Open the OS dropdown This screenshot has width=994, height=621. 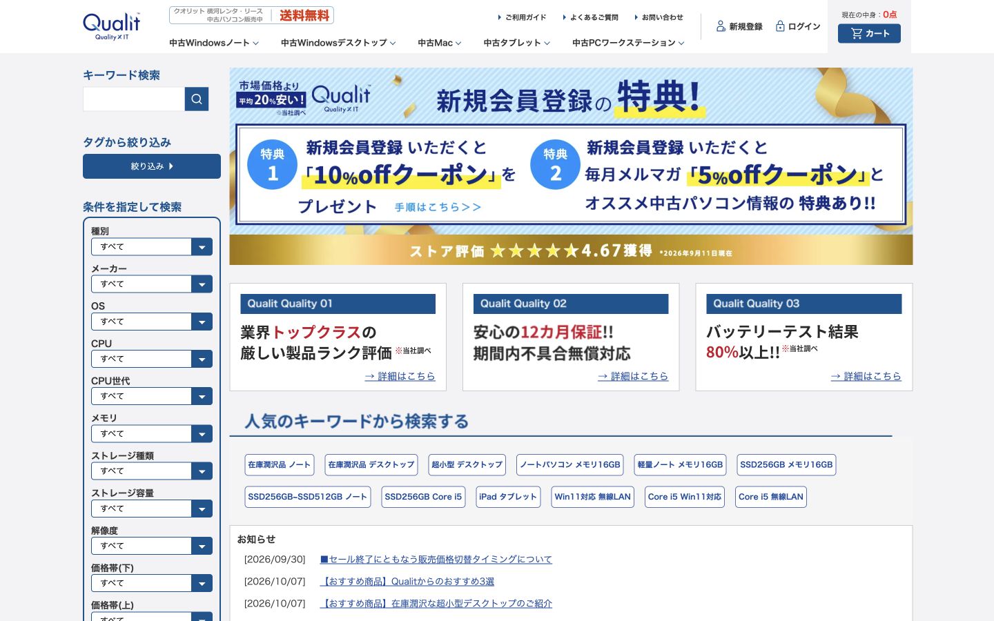tap(152, 322)
